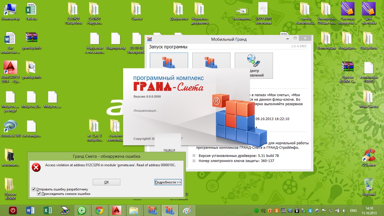Open Paint from the taskbar
This screenshot has width=384, height=216.
click(x=187, y=210)
